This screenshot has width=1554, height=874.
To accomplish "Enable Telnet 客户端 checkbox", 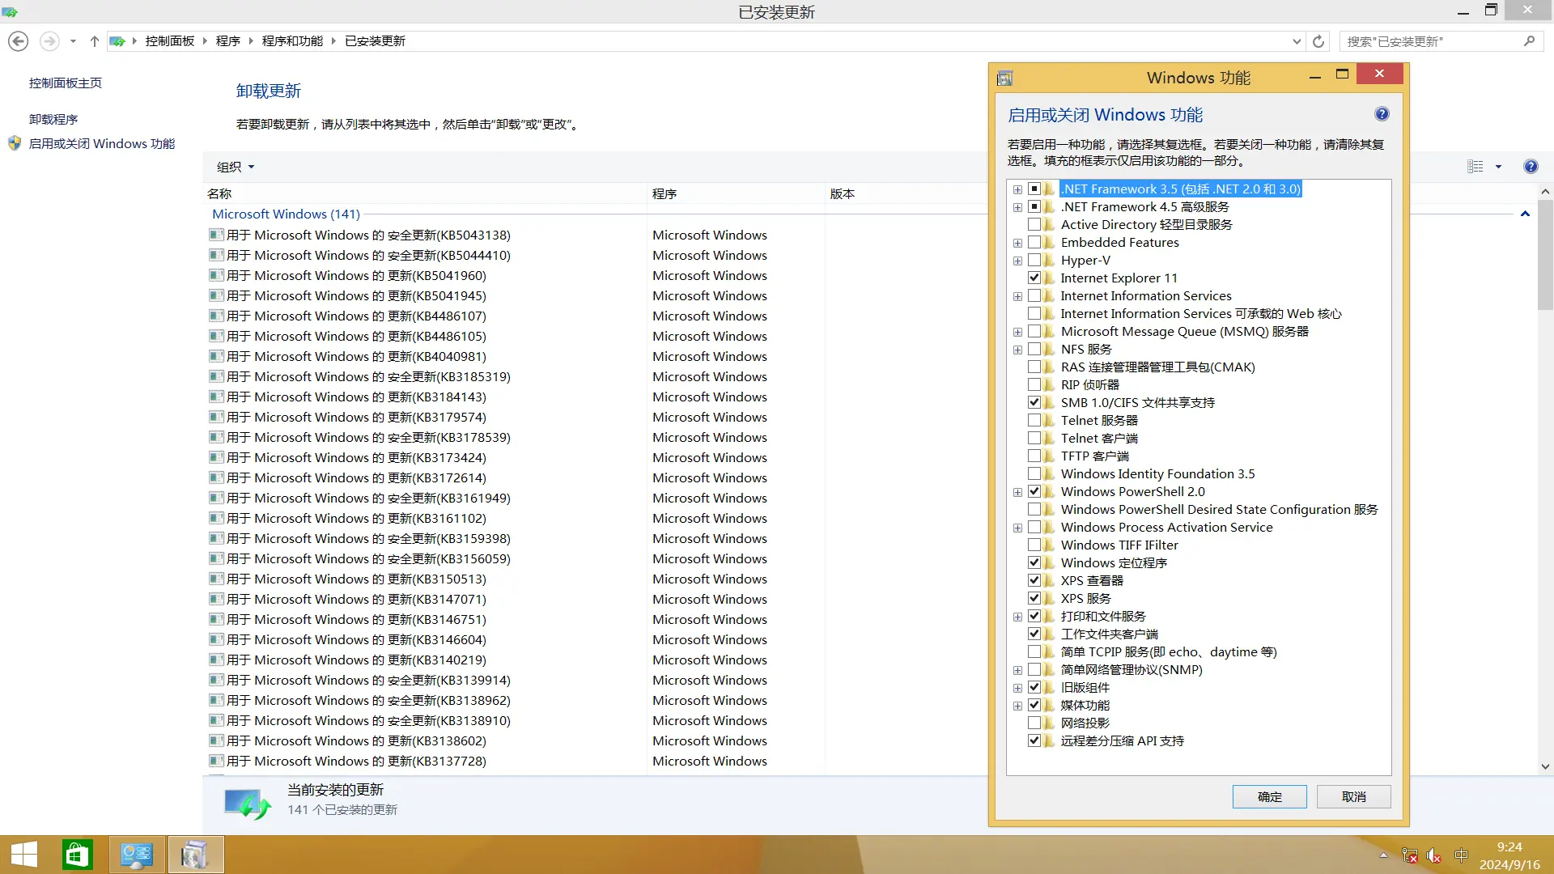I will coord(1034,438).
